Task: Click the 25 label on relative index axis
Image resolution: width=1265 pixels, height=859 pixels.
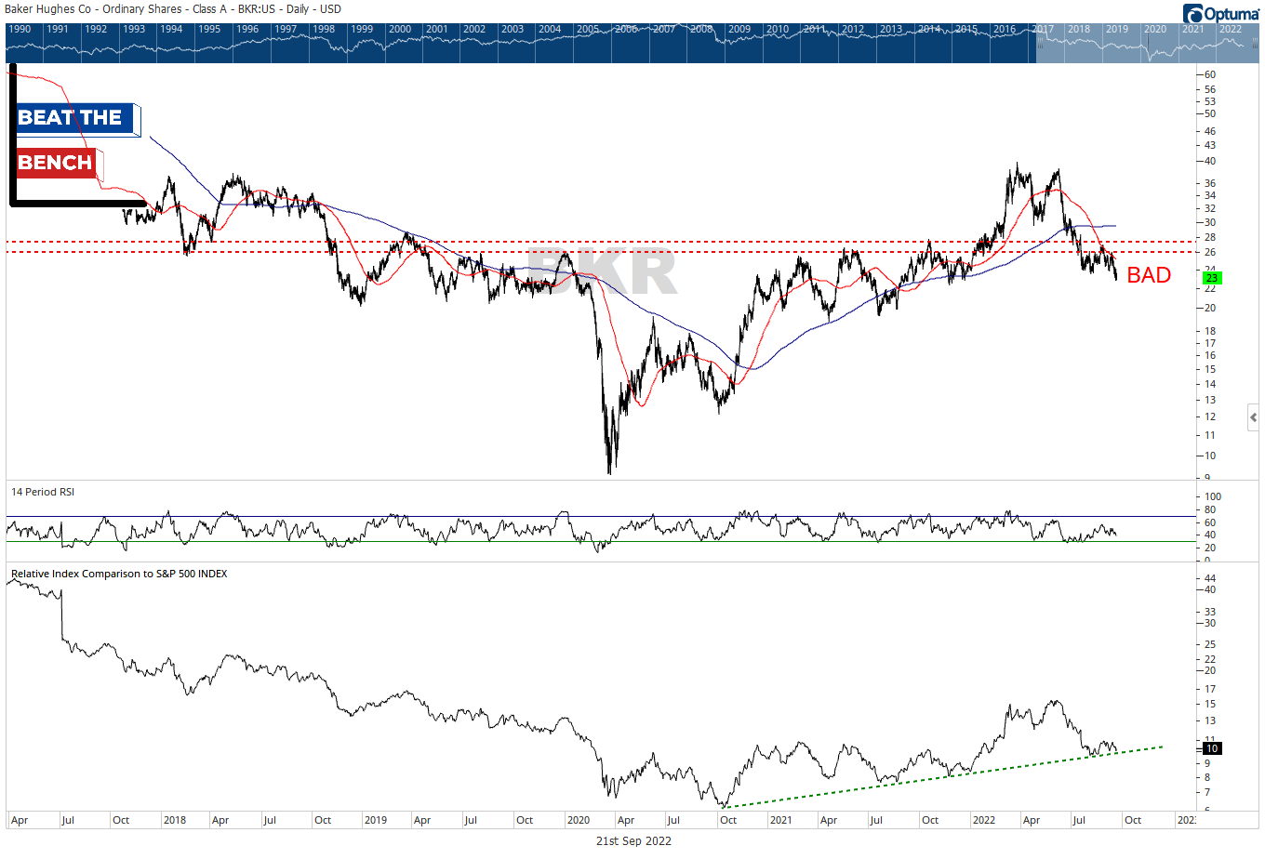Action: (1210, 644)
